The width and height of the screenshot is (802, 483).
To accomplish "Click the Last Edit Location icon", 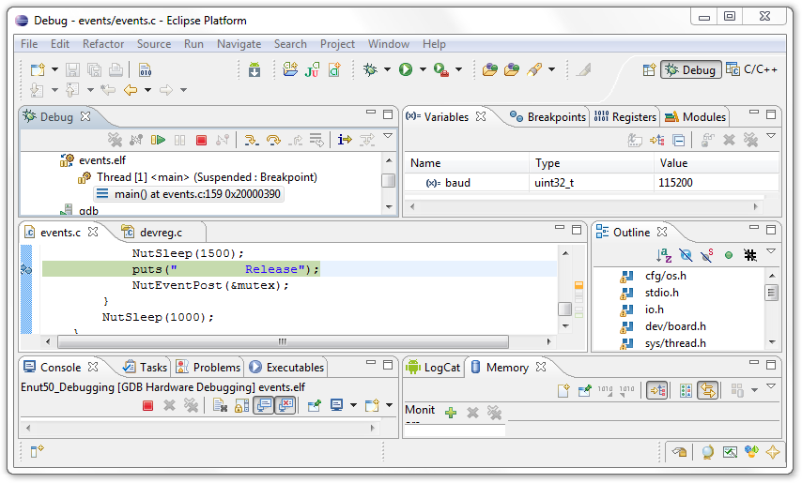I will (x=108, y=90).
